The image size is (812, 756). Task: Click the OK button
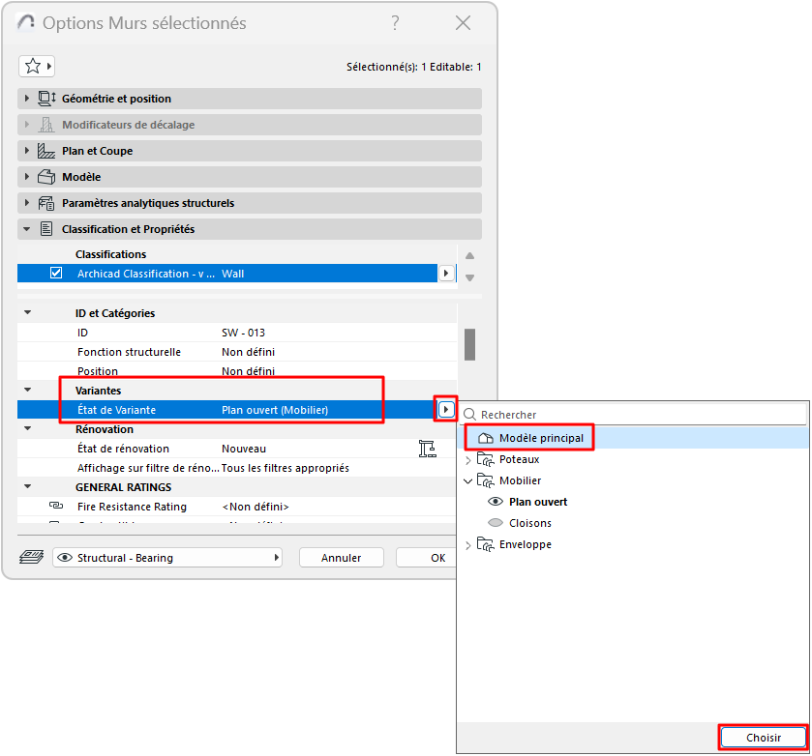[x=427, y=557]
